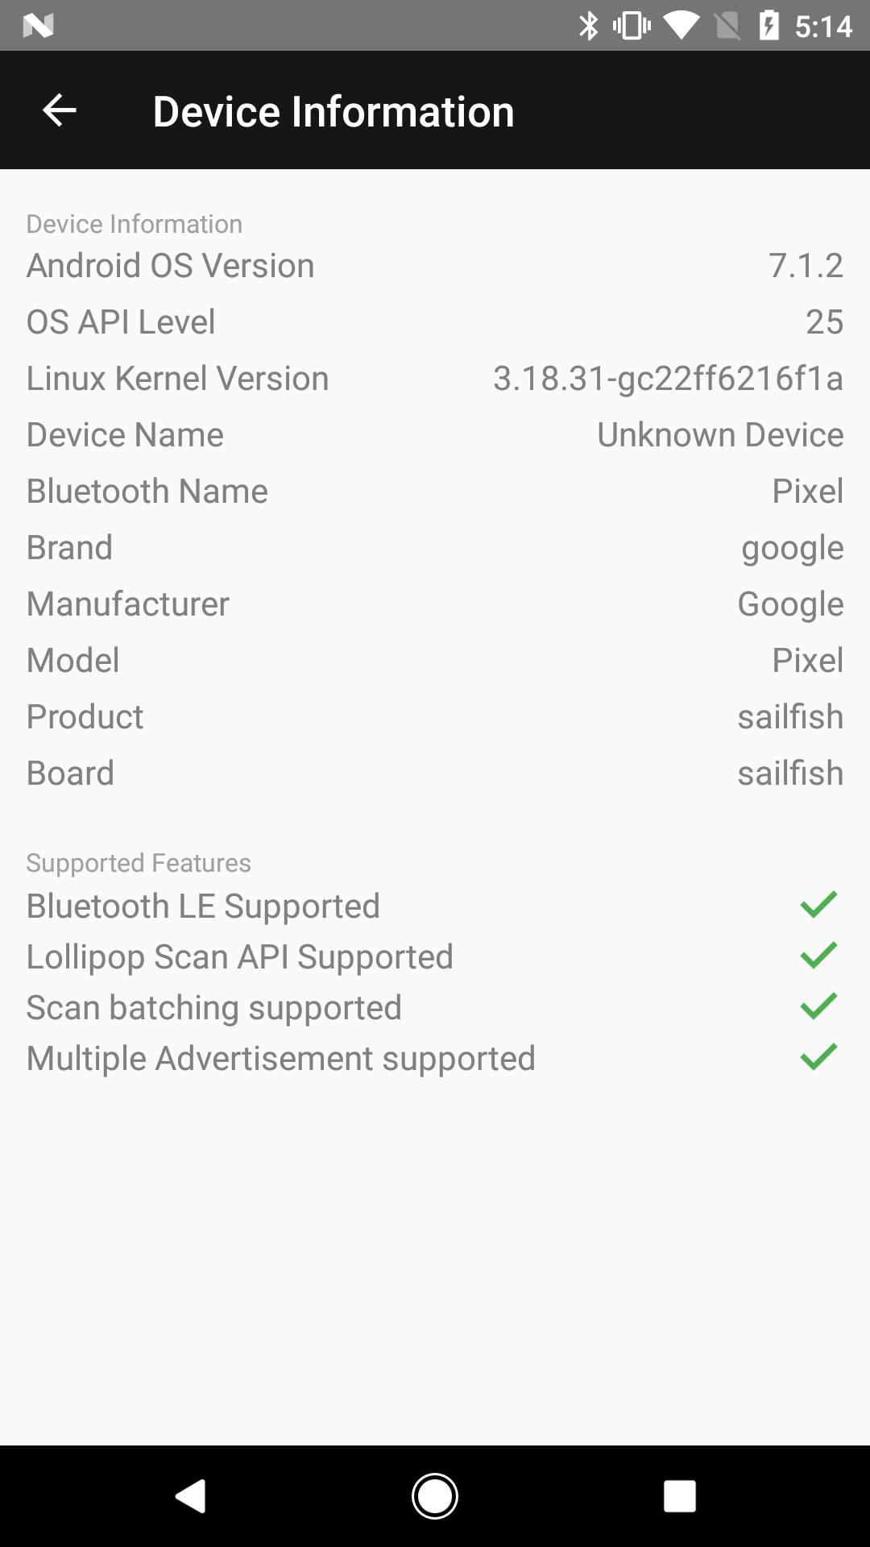Screen dimensions: 870x1547
Task: Tap the Device Information title text
Action: click(333, 111)
